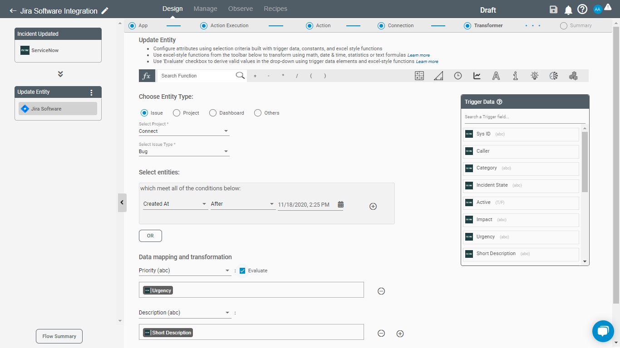Open date and time clock functions
Image resolution: width=620 pixels, height=348 pixels.
click(458, 76)
